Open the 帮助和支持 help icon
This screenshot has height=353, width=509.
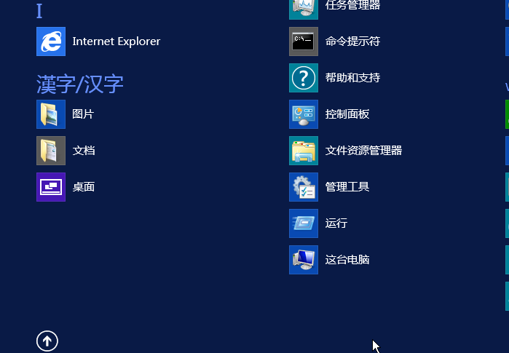point(304,78)
